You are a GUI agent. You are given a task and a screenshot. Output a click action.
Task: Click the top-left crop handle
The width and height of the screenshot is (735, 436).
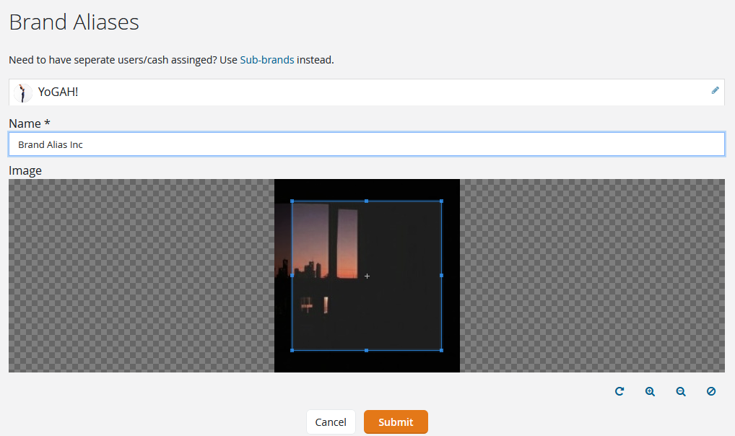(292, 201)
